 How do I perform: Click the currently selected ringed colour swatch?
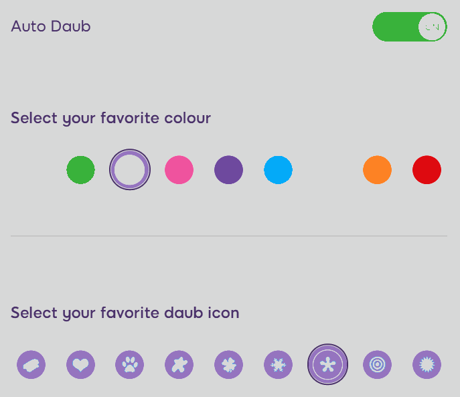point(130,169)
